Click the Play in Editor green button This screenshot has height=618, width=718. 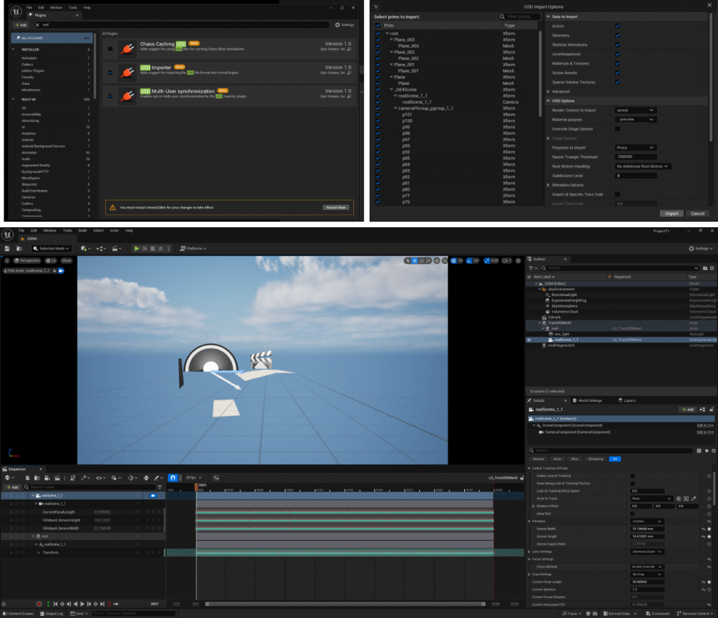click(137, 248)
